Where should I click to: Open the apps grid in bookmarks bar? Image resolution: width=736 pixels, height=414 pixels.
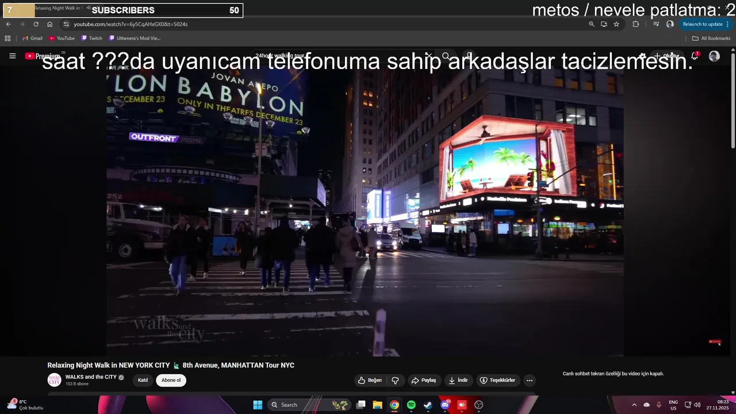pos(7,39)
